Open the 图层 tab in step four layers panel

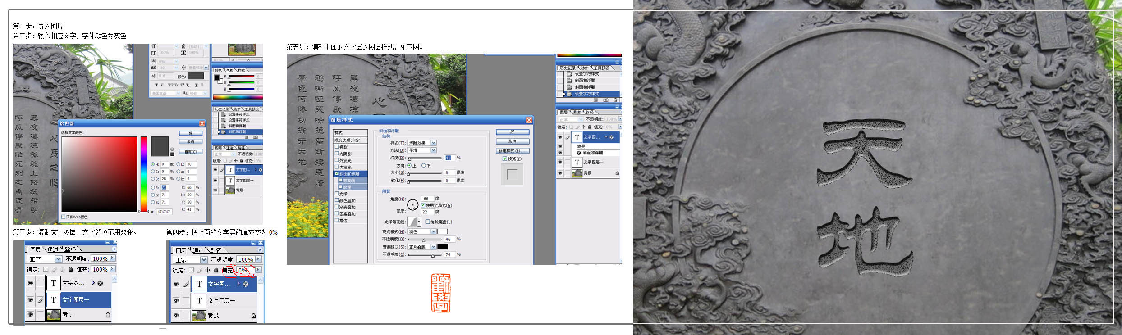(181, 250)
